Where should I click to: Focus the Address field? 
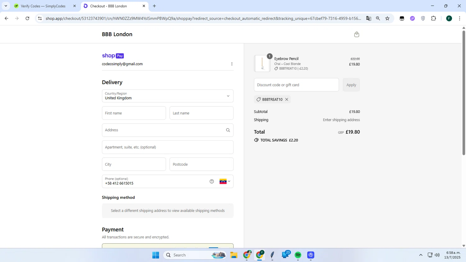[167, 130]
